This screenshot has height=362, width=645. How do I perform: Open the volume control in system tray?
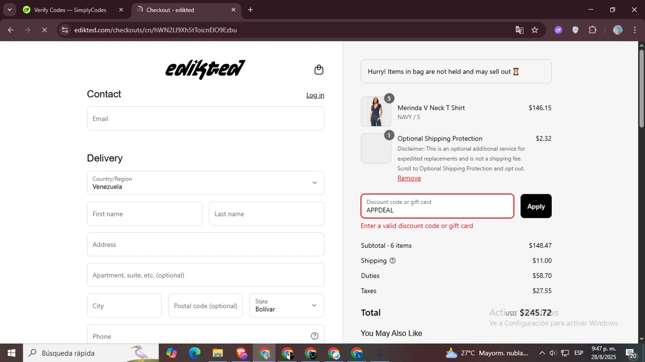(553, 353)
